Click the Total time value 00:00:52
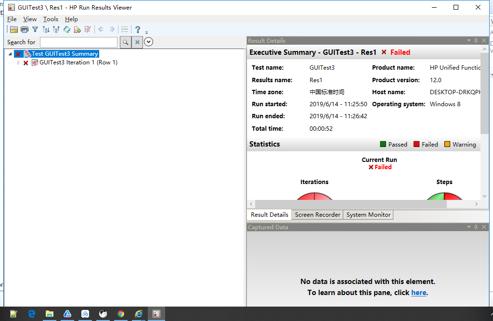The image size is (493, 321). coord(321,129)
